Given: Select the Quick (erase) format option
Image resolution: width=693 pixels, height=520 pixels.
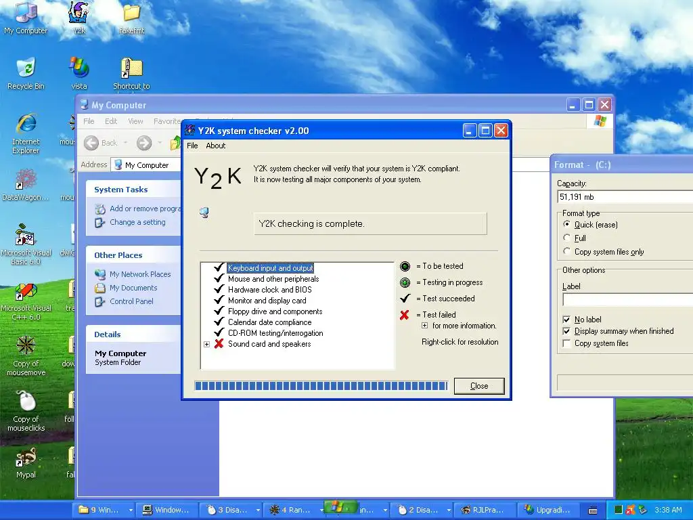Looking at the screenshot, I should pos(566,225).
